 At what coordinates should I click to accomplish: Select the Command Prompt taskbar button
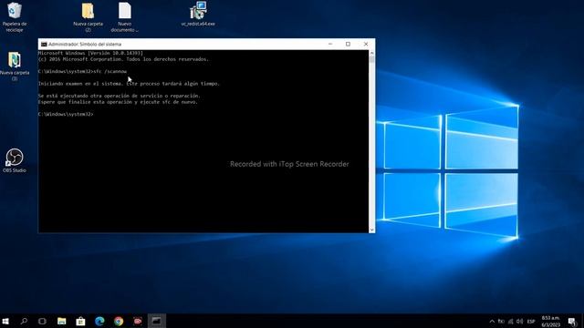pyautogui.click(x=156, y=321)
